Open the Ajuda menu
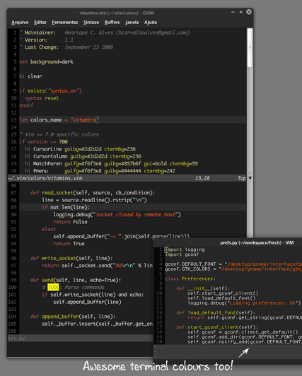Screen dimensions: 302x376 (x=151, y=23)
